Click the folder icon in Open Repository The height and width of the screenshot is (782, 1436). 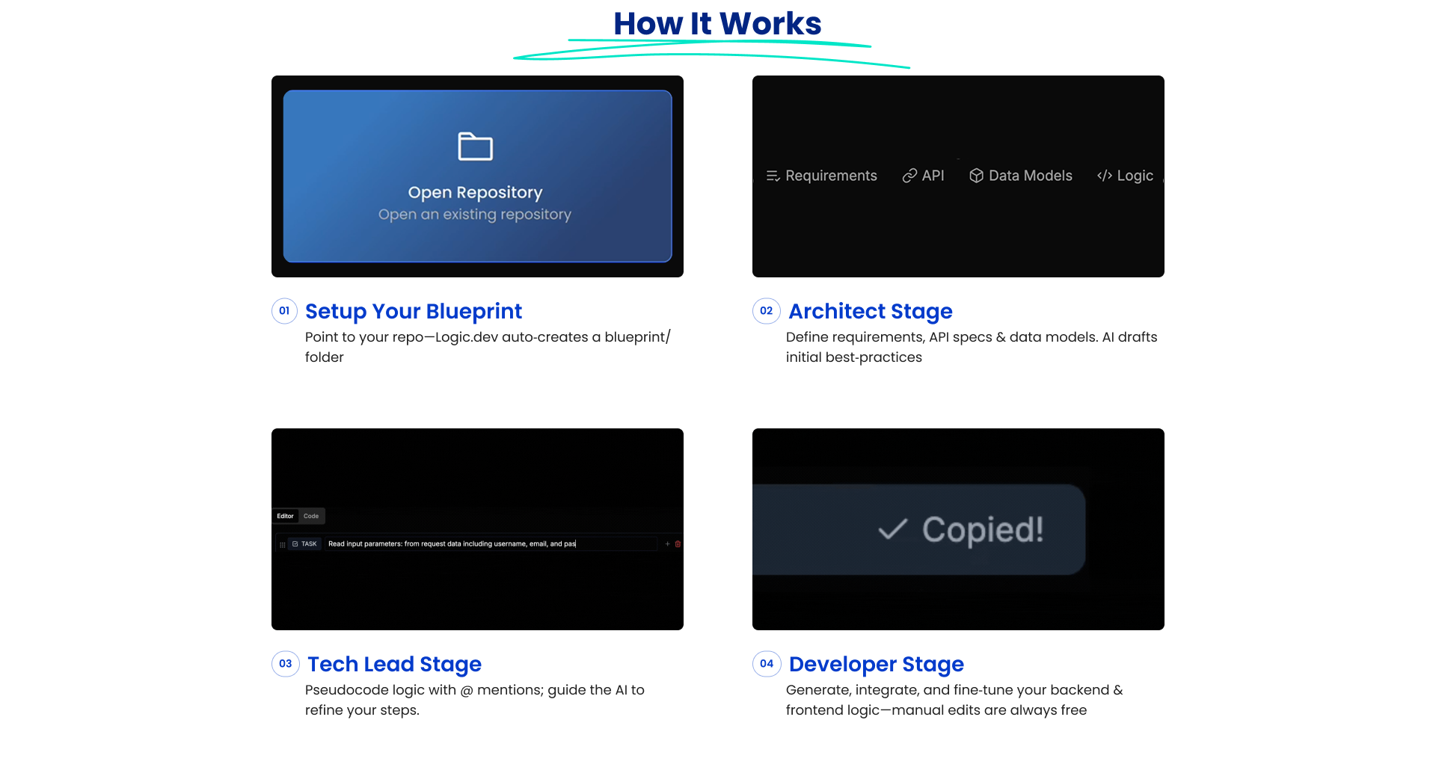pos(475,147)
